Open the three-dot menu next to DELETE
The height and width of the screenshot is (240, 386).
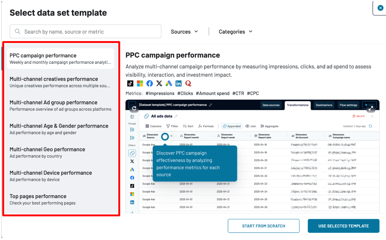click(x=372, y=116)
